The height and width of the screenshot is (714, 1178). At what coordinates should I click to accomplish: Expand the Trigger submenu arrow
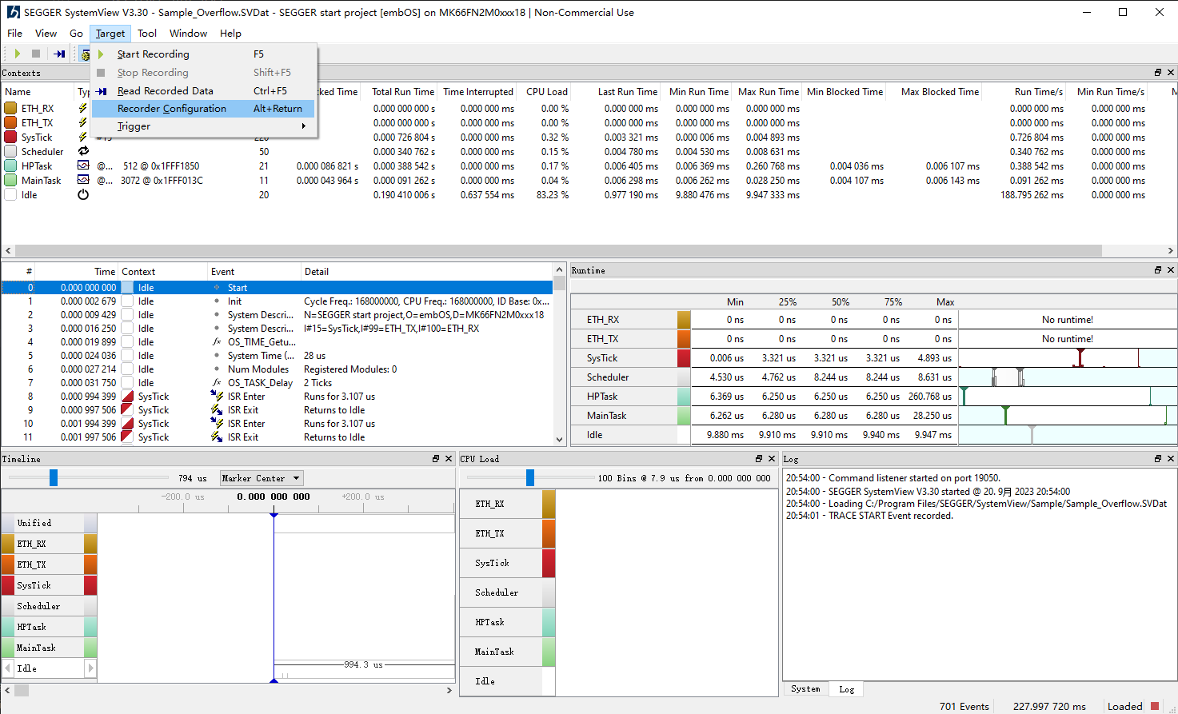pos(303,126)
